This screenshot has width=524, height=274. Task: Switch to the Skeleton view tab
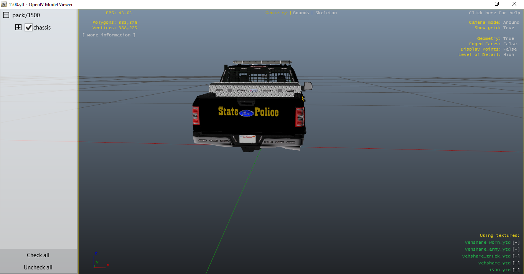pyautogui.click(x=326, y=13)
